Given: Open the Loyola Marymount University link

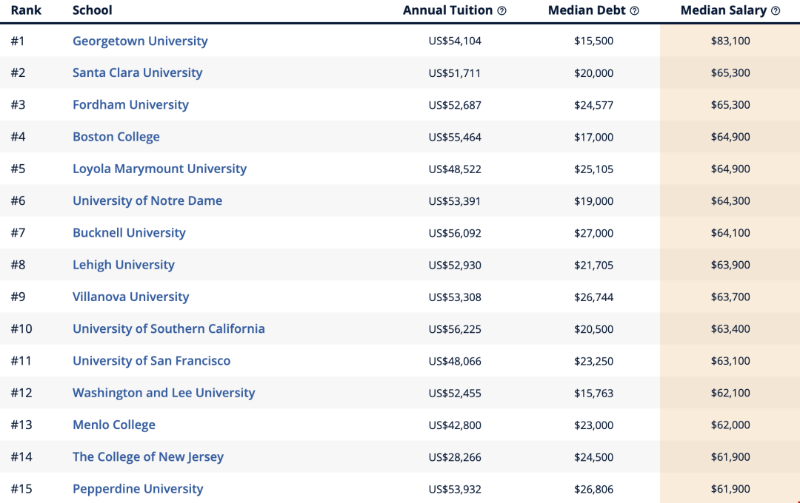Looking at the screenshot, I should tap(159, 169).
